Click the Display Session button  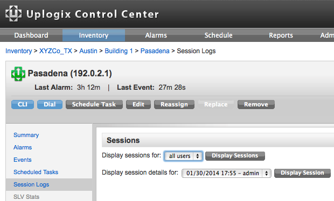coord(302,173)
